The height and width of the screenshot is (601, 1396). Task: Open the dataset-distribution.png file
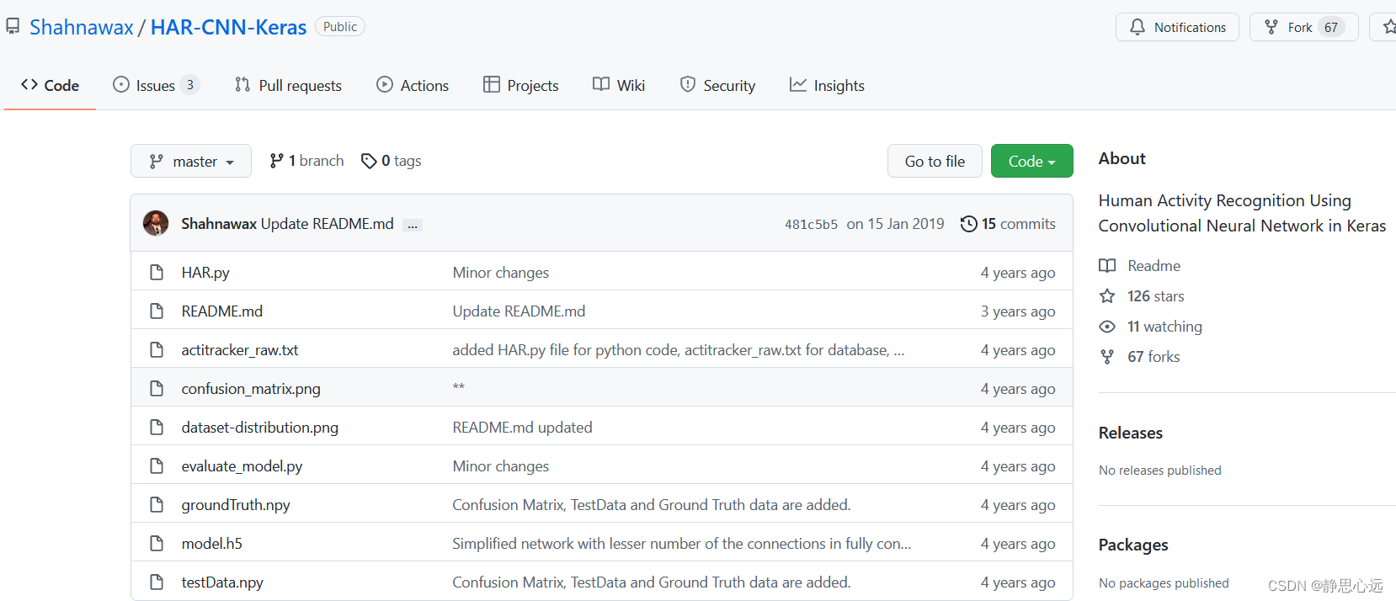click(260, 428)
